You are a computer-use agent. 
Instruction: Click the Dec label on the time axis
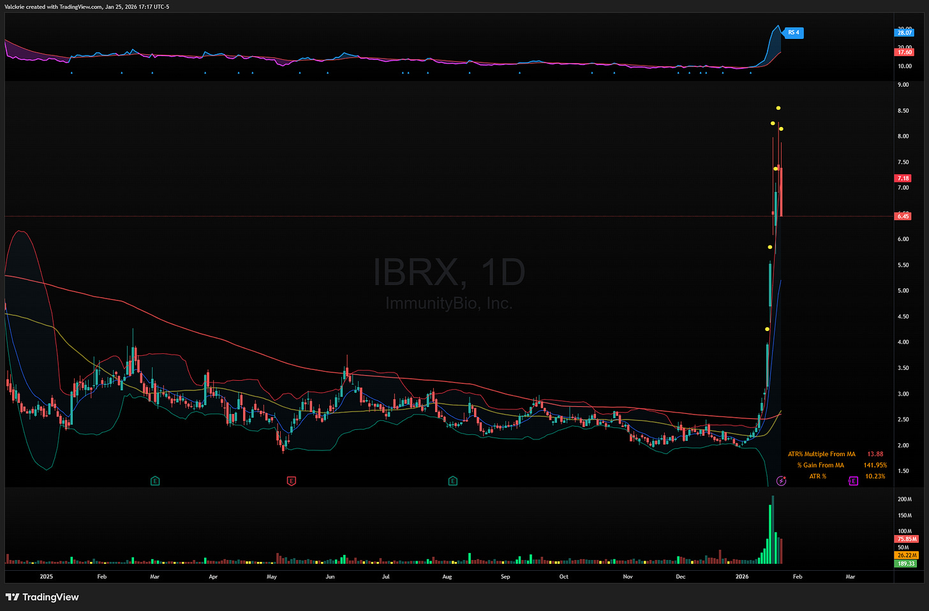[x=681, y=577]
